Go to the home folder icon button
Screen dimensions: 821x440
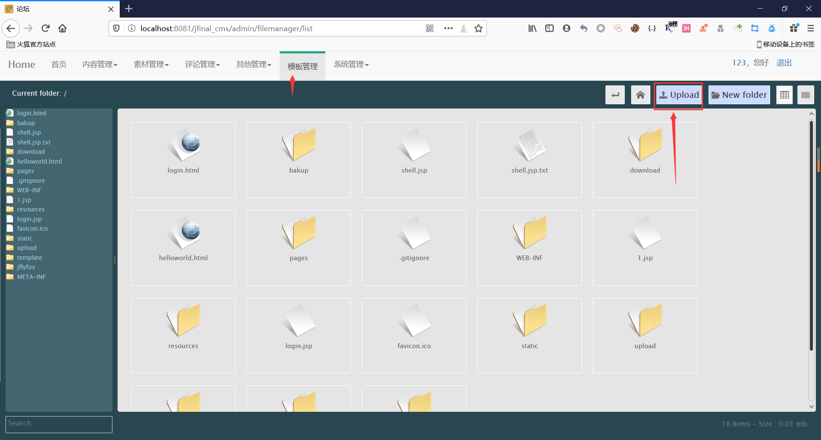[x=640, y=95]
